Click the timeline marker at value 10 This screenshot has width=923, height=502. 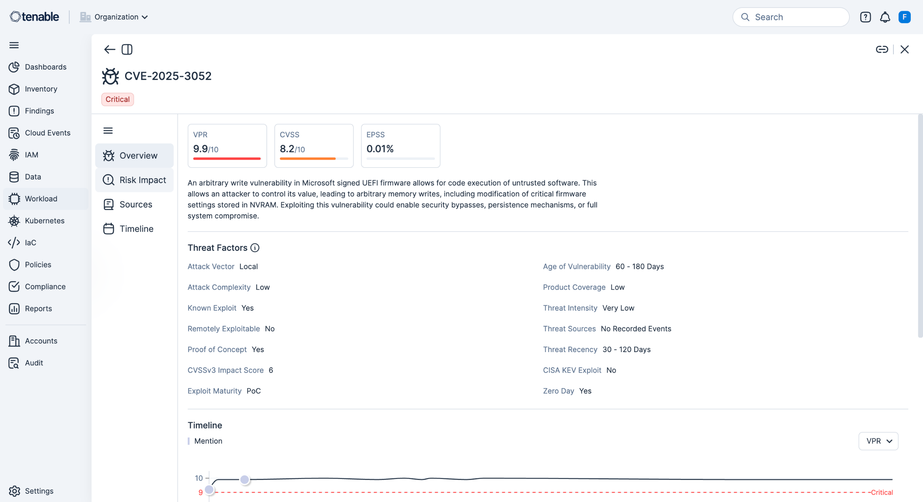245,479
